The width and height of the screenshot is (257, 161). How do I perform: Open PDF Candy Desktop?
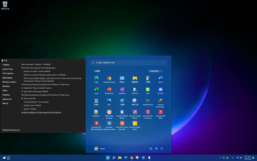point(109,112)
